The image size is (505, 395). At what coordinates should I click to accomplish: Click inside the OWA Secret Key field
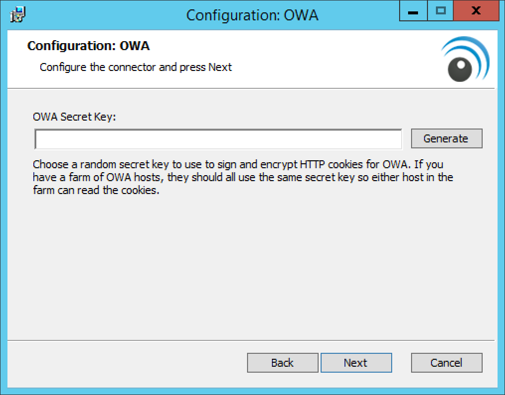point(218,139)
